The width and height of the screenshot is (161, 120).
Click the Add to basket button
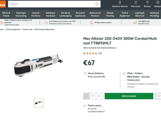(x=129, y=96)
